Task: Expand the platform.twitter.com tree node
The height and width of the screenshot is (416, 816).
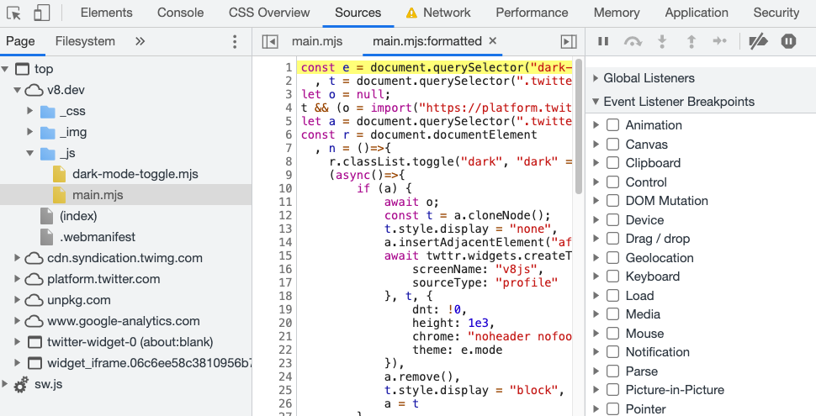Action: [17, 279]
